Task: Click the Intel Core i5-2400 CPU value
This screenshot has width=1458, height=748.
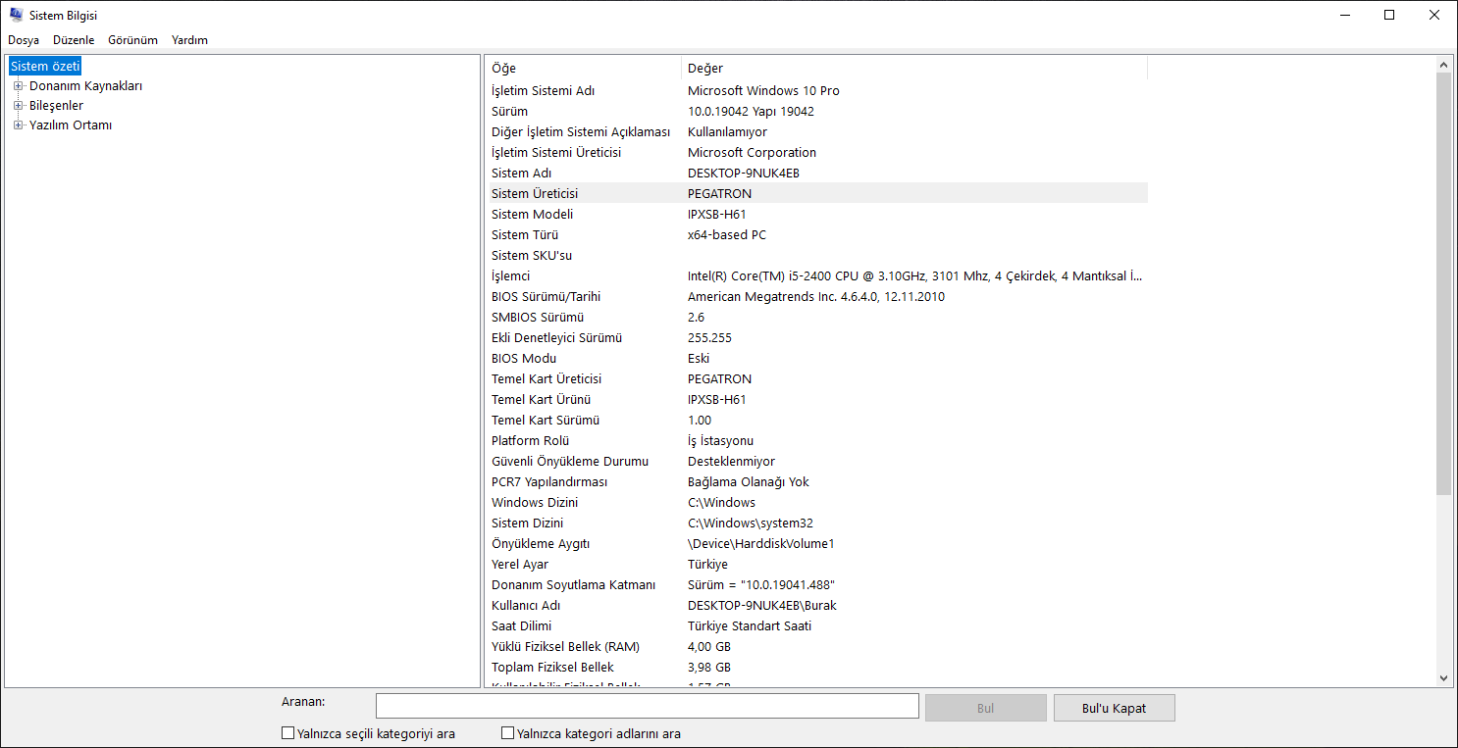Action: pos(914,275)
